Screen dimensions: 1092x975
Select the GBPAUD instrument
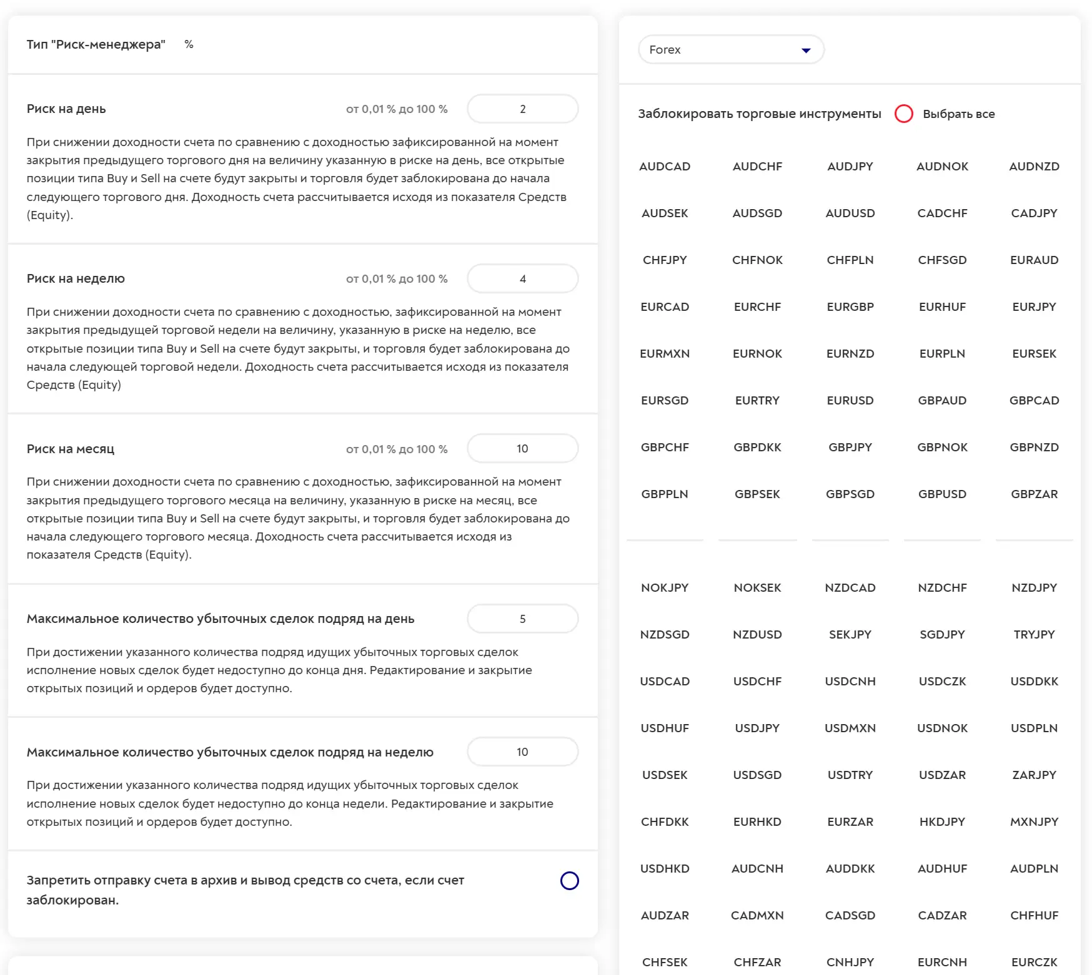[942, 400]
